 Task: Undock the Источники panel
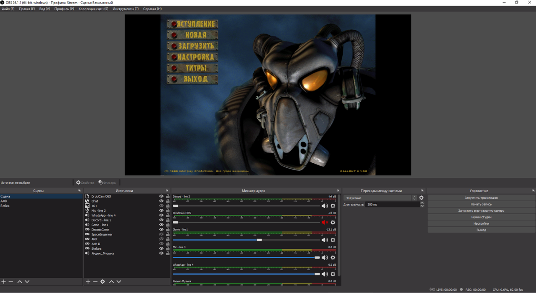pos(167,191)
